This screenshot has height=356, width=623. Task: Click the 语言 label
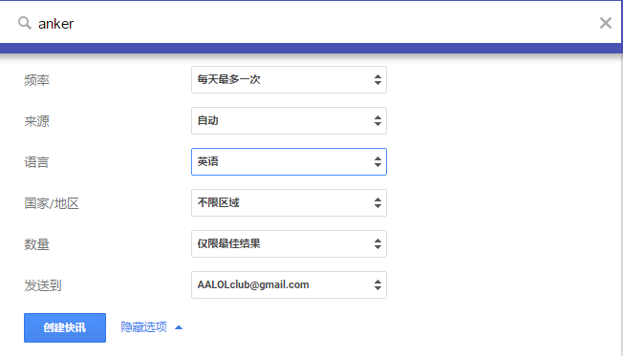coord(36,162)
